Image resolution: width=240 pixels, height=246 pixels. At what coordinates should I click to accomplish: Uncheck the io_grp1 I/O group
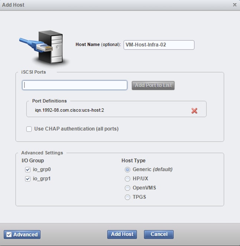tap(28, 179)
